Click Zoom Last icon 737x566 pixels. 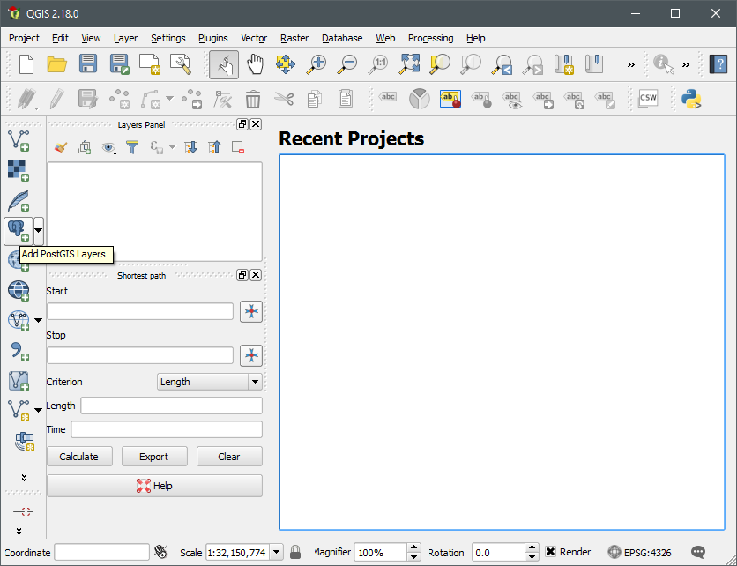click(x=502, y=64)
